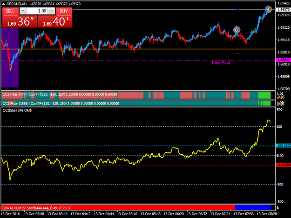Click the 1.69425 price scale value

[x=284, y=3]
